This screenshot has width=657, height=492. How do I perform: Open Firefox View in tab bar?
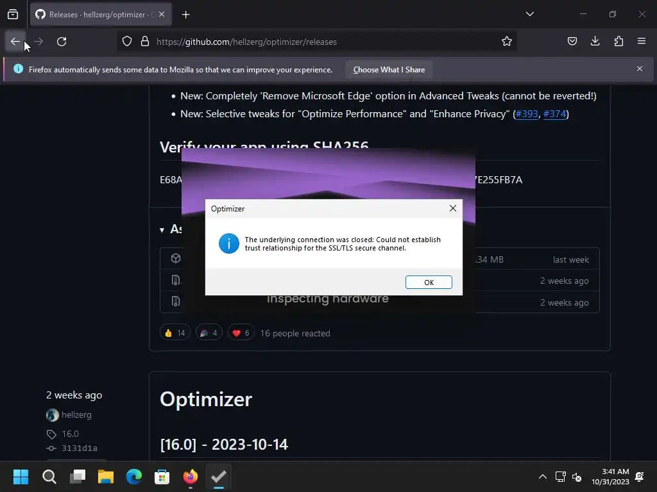13,15
